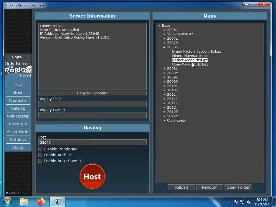Pick a Random map button

[210, 187]
